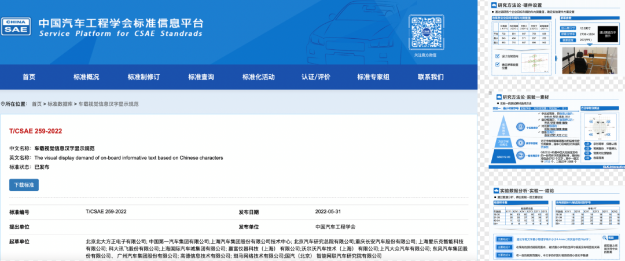Click the CHINA SAE logo
This screenshot has width=625, height=261.
click(16, 27)
